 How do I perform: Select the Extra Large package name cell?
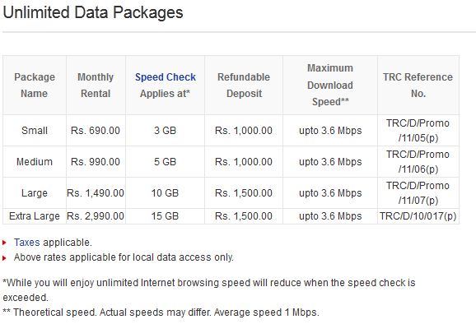[35, 216]
